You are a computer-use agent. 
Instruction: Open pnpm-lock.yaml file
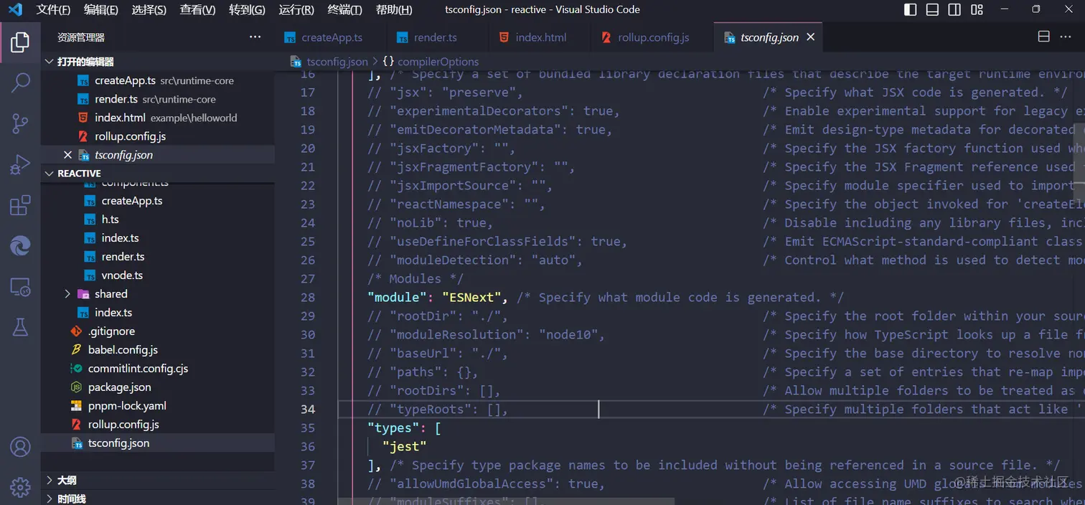tap(158, 406)
